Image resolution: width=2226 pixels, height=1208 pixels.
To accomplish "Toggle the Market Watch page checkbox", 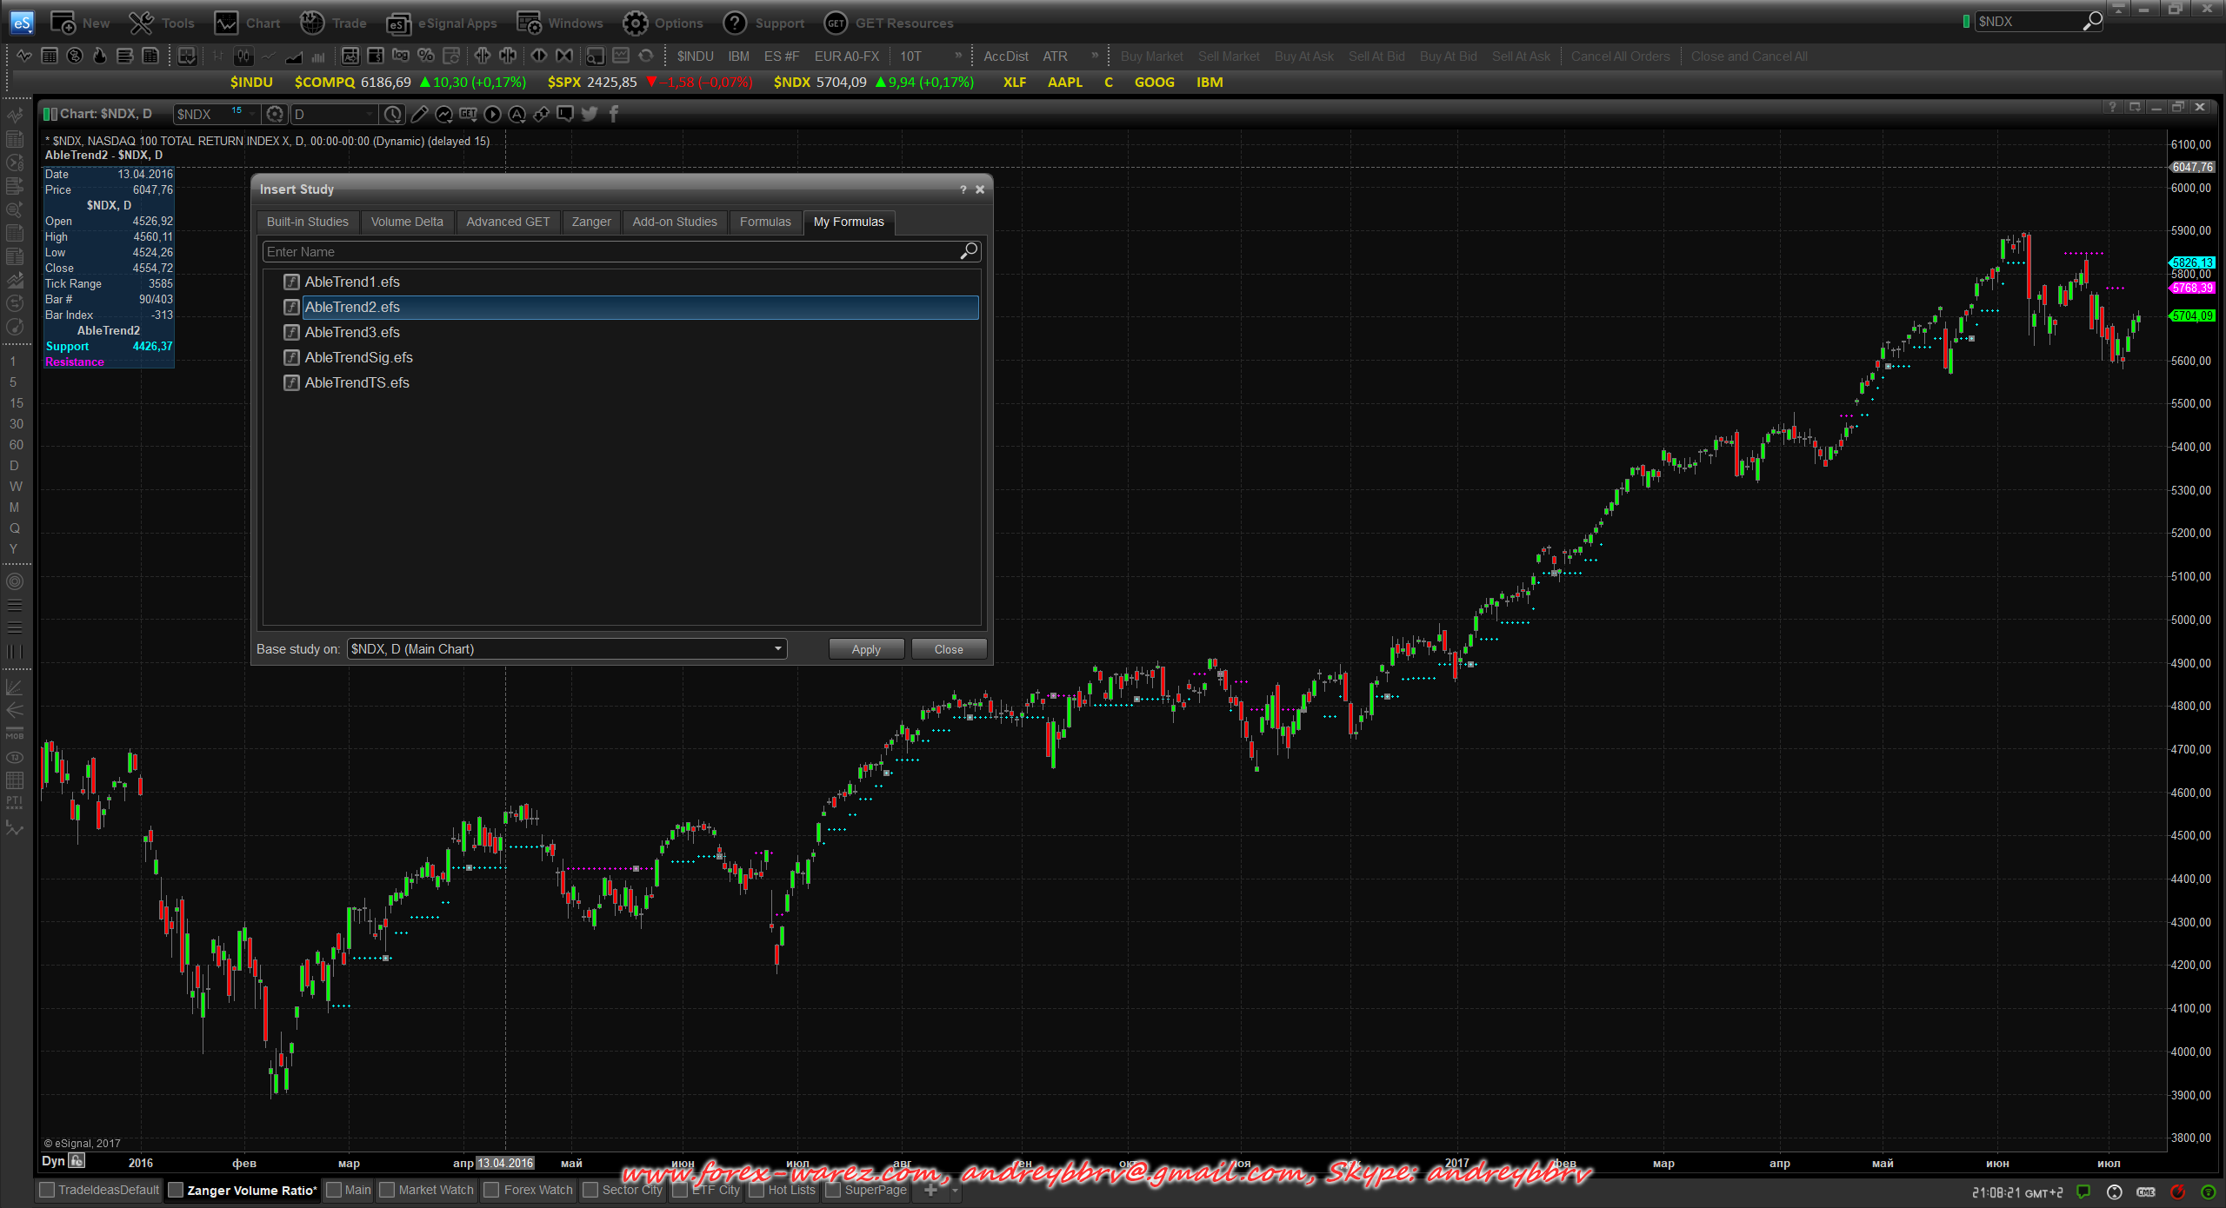I will click(x=388, y=1190).
